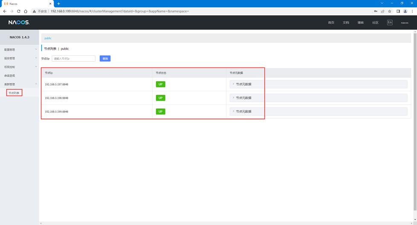Select node address 192.168.0.199:8848

click(56, 112)
